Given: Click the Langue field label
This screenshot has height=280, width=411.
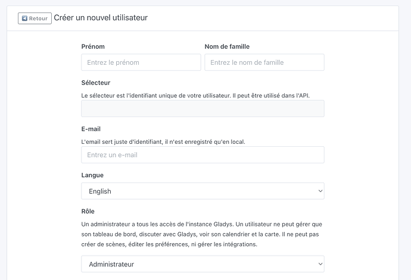Looking at the screenshot, I should tap(92, 175).
